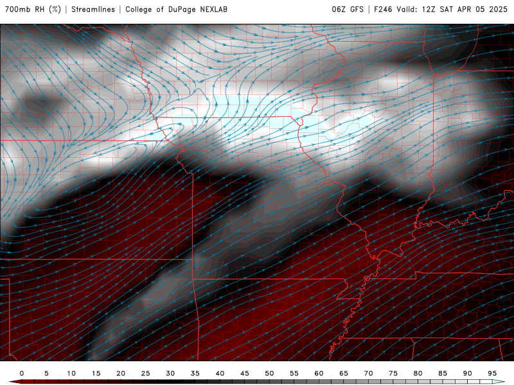Click the 55 label on the color scale
This screenshot has width=514, height=385.
[294, 373]
